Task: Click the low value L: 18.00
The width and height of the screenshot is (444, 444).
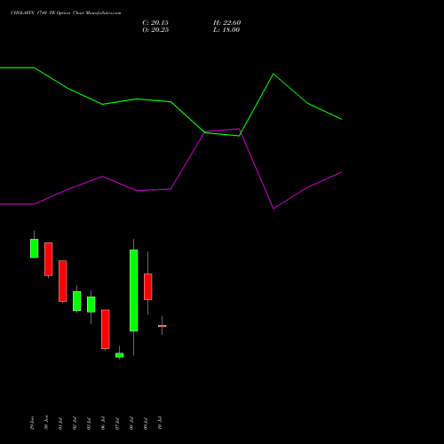Action: (226, 30)
